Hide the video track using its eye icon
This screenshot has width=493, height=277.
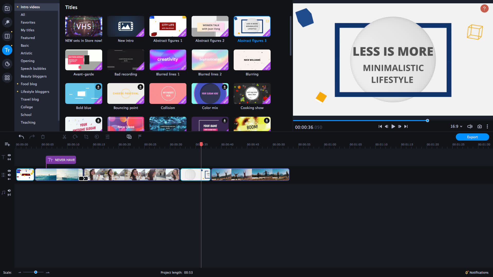pos(9,171)
